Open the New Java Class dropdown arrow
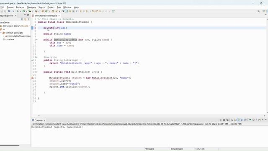 tap(49, 11)
